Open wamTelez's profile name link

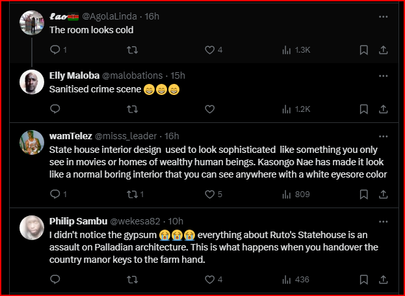[71, 136]
